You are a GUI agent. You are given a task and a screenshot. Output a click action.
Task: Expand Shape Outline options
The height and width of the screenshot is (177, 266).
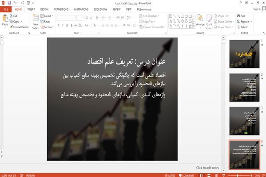[x=224, y=22]
